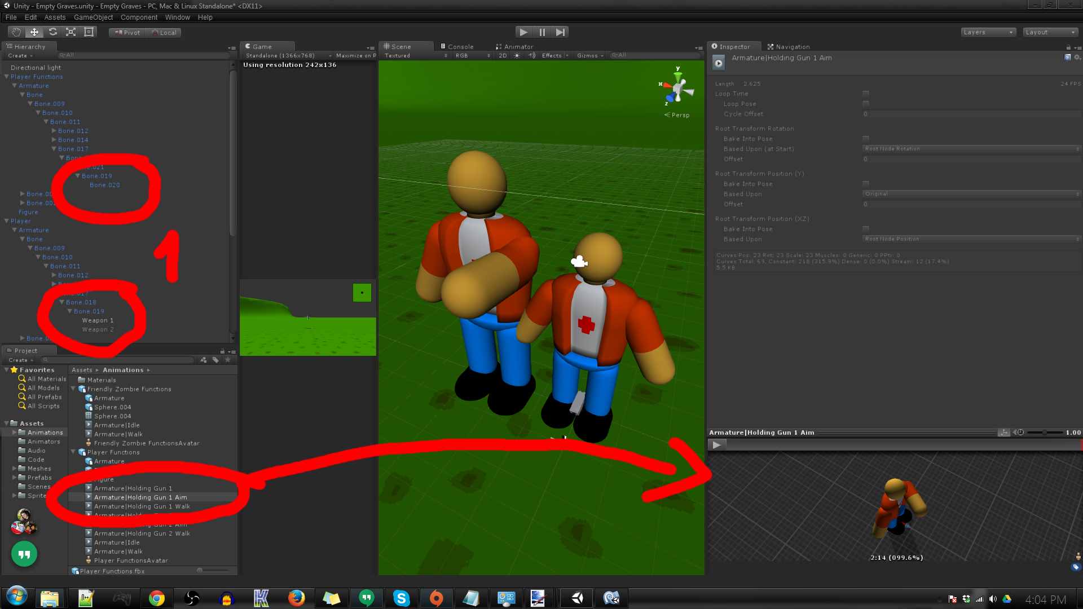1083x609 pixels.
Task: Toggle scene lighting sun icon
Action: click(x=517, y=55)
